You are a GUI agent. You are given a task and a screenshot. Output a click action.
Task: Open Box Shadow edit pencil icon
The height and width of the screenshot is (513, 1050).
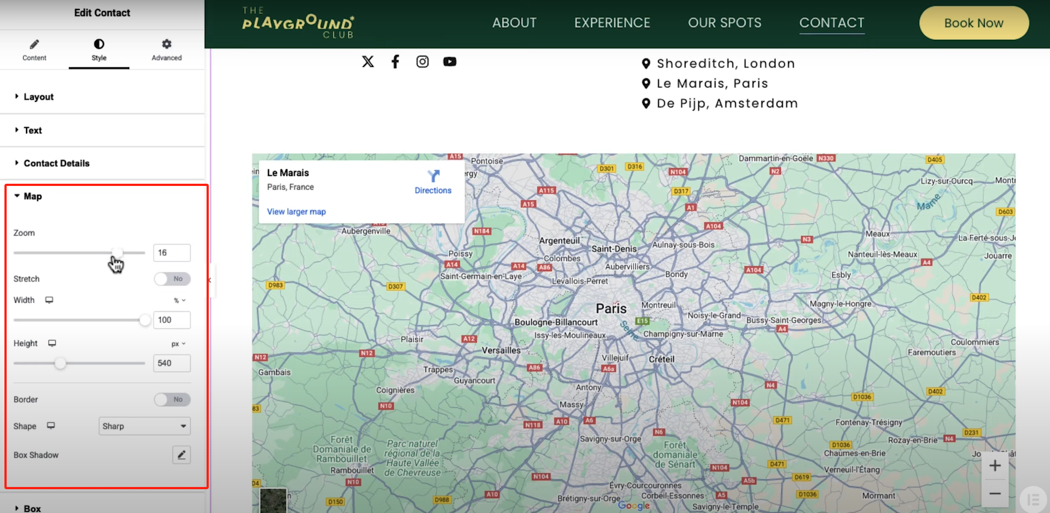click(x=181, y=455)
